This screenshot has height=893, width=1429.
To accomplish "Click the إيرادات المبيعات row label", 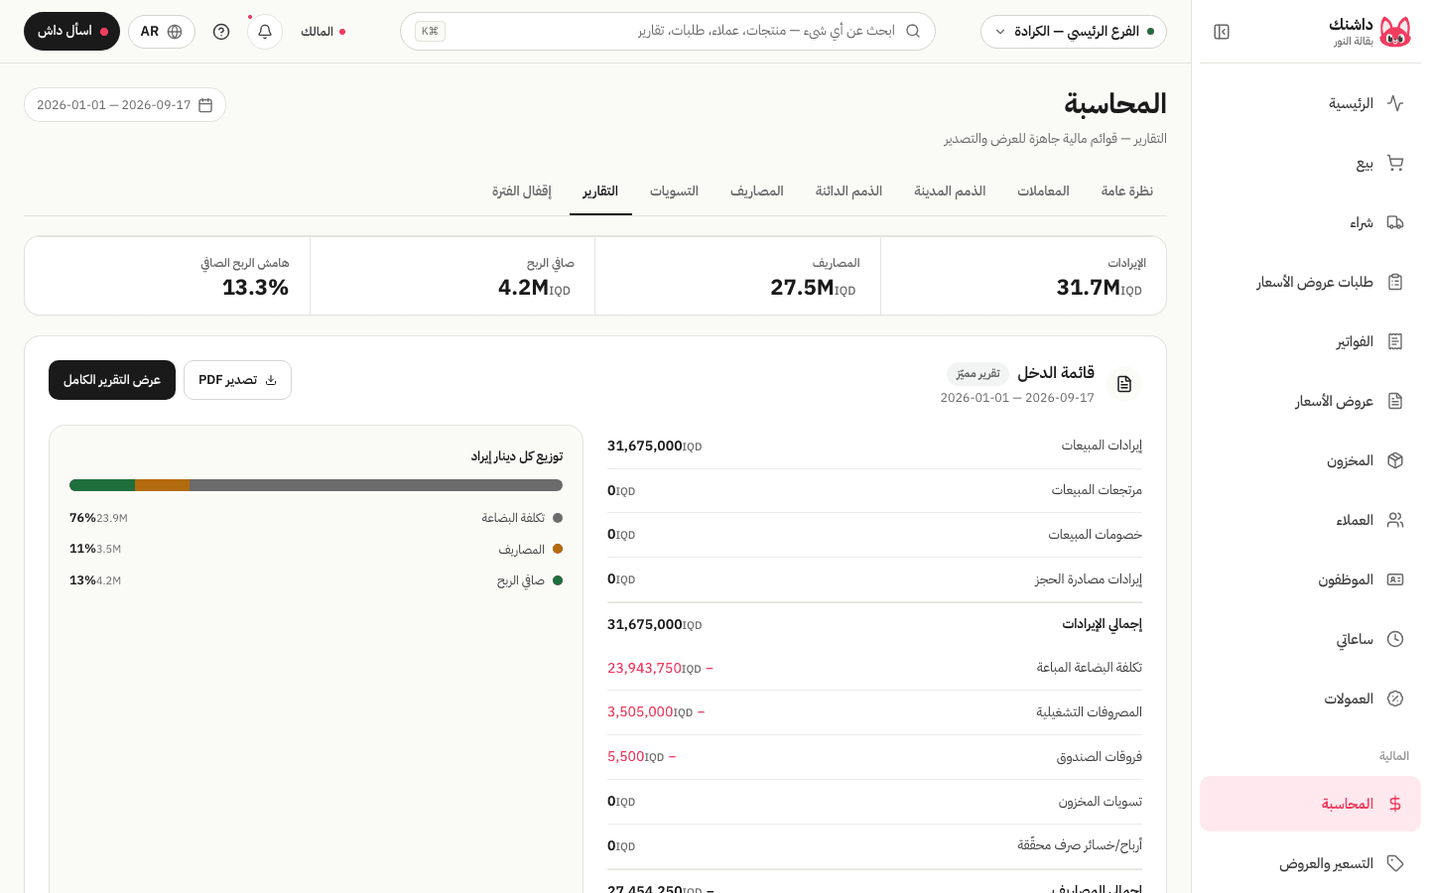I will [x=1102, y=446].
